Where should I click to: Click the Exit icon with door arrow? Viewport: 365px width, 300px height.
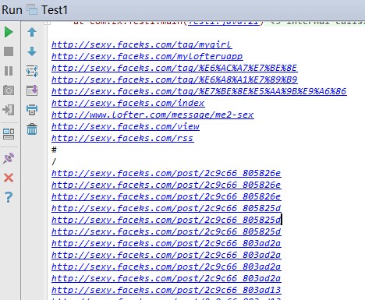[x=9, y=110]
